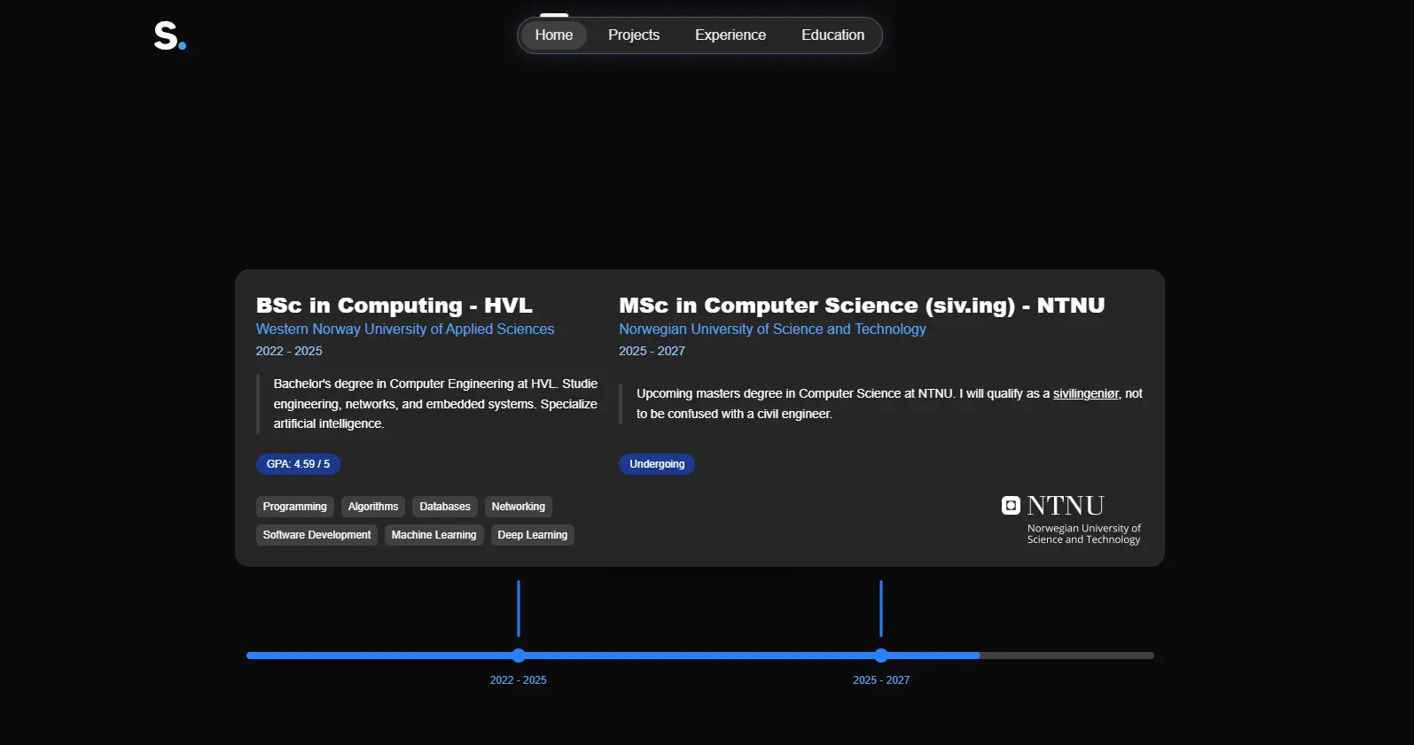Select the 2022 - 2025 timeline dot
The width and height of the screenshot is (1414, 745).
[x=519, y=656]
